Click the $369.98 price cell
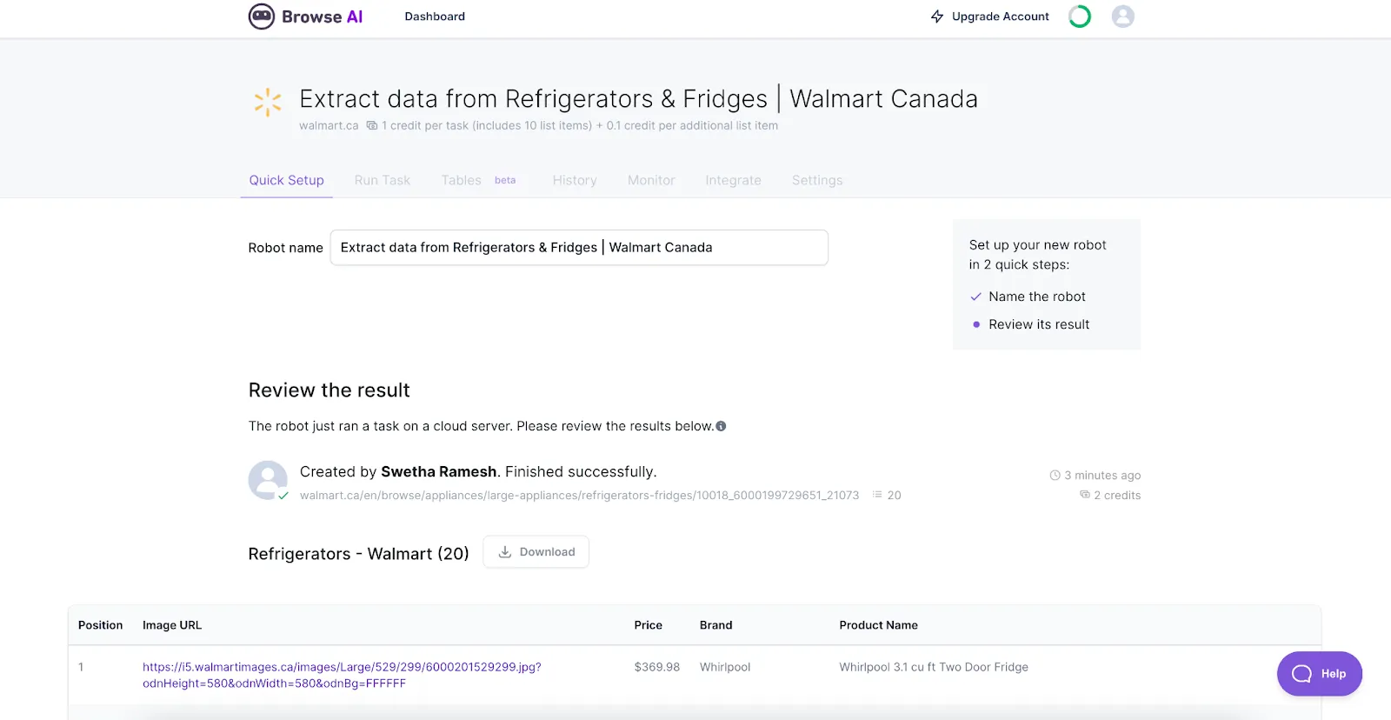Screen dimensions: 1391x720 656,667
